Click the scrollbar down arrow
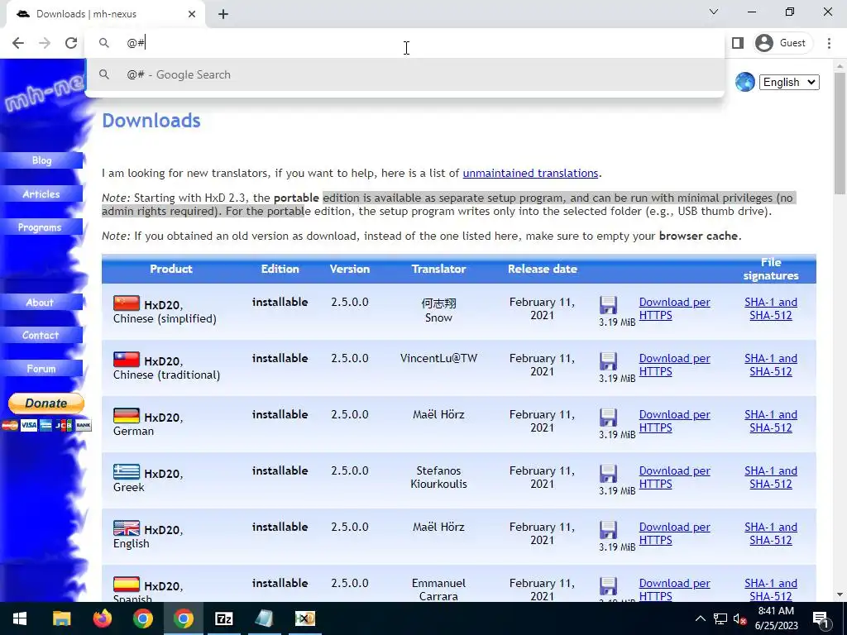The width and height of the screenshot is (847, 635). point(840,594)
